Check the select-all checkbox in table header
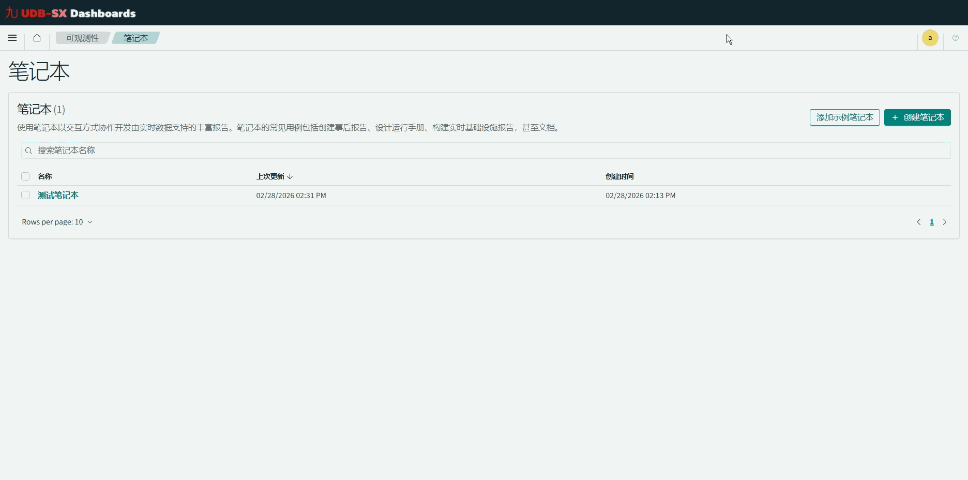This screenshot has height=480, width=968. 25,176
